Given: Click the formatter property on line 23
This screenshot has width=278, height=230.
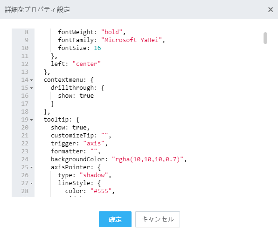Looking at the screenshot, I should [67, 151].
